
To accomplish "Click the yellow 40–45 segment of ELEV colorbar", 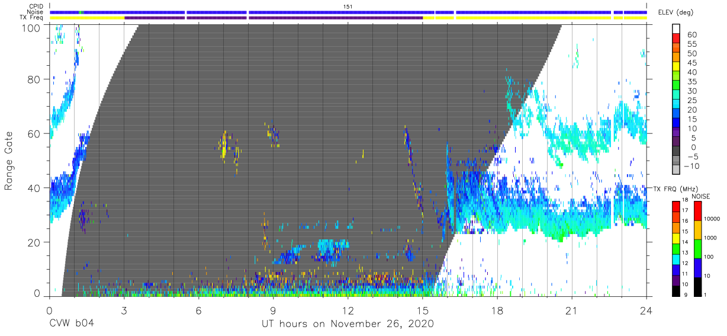I will tap(677, 67).
